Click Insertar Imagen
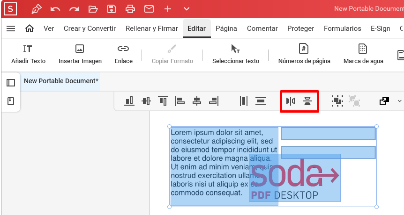Screen dimensions: 404x215 [x=80, y=54]
